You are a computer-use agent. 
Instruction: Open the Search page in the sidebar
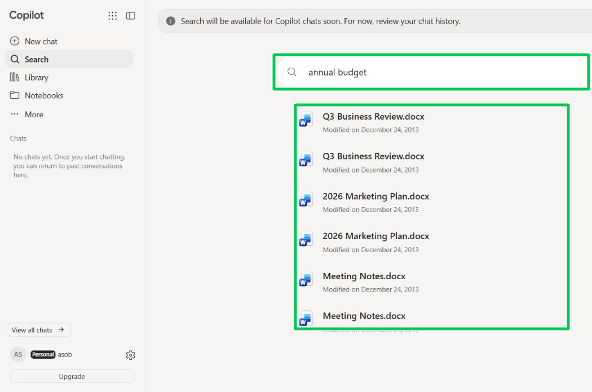tap(69, 59)
